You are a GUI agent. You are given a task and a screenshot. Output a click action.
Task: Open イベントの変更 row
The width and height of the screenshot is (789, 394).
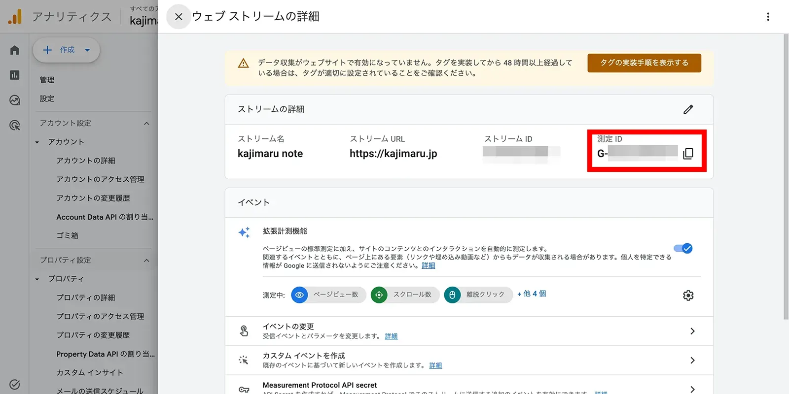(469, 331)
